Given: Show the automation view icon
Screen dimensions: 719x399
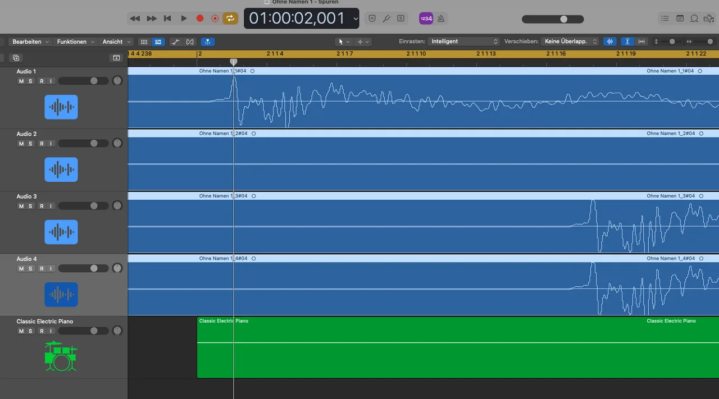Looking at the screenshot, I should (175, 42).
